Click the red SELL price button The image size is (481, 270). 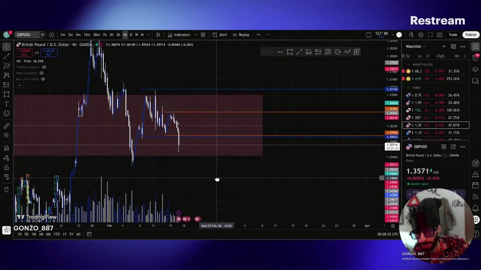click(x=24, y=52)
